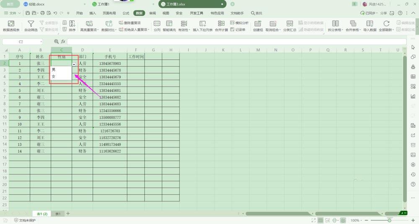
Task: Click the zoom slider handle
Action: click(x=390, y=220)
